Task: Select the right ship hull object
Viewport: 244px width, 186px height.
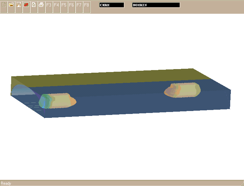Action: coord(183,90)
